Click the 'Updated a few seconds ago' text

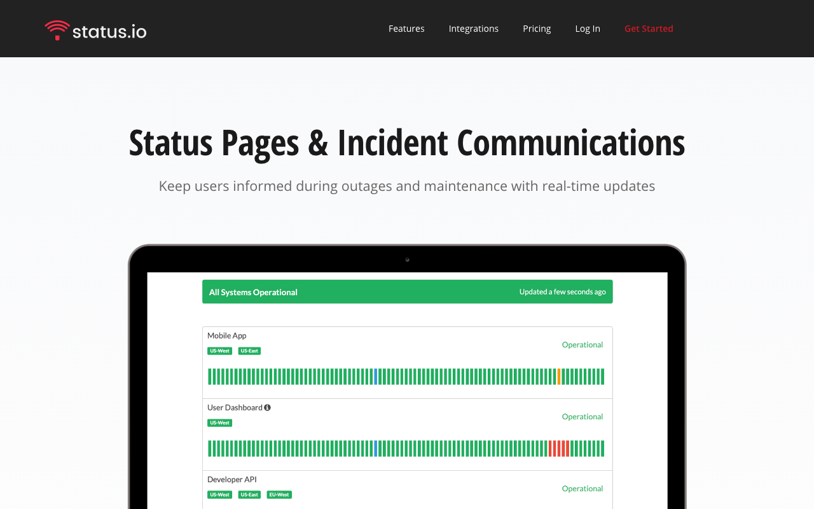pyautogui.click(x=563, y=292)
